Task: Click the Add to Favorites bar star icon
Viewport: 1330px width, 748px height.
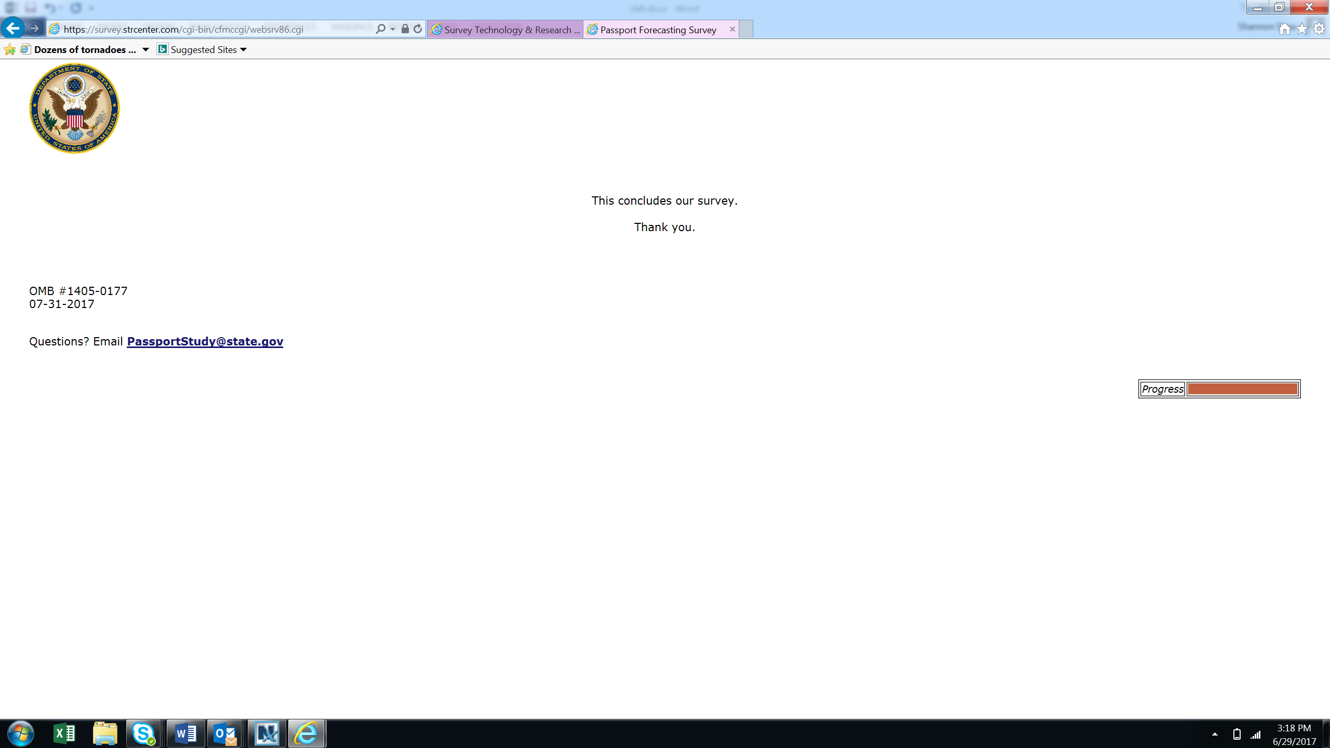Action: [x=10, y=50]
